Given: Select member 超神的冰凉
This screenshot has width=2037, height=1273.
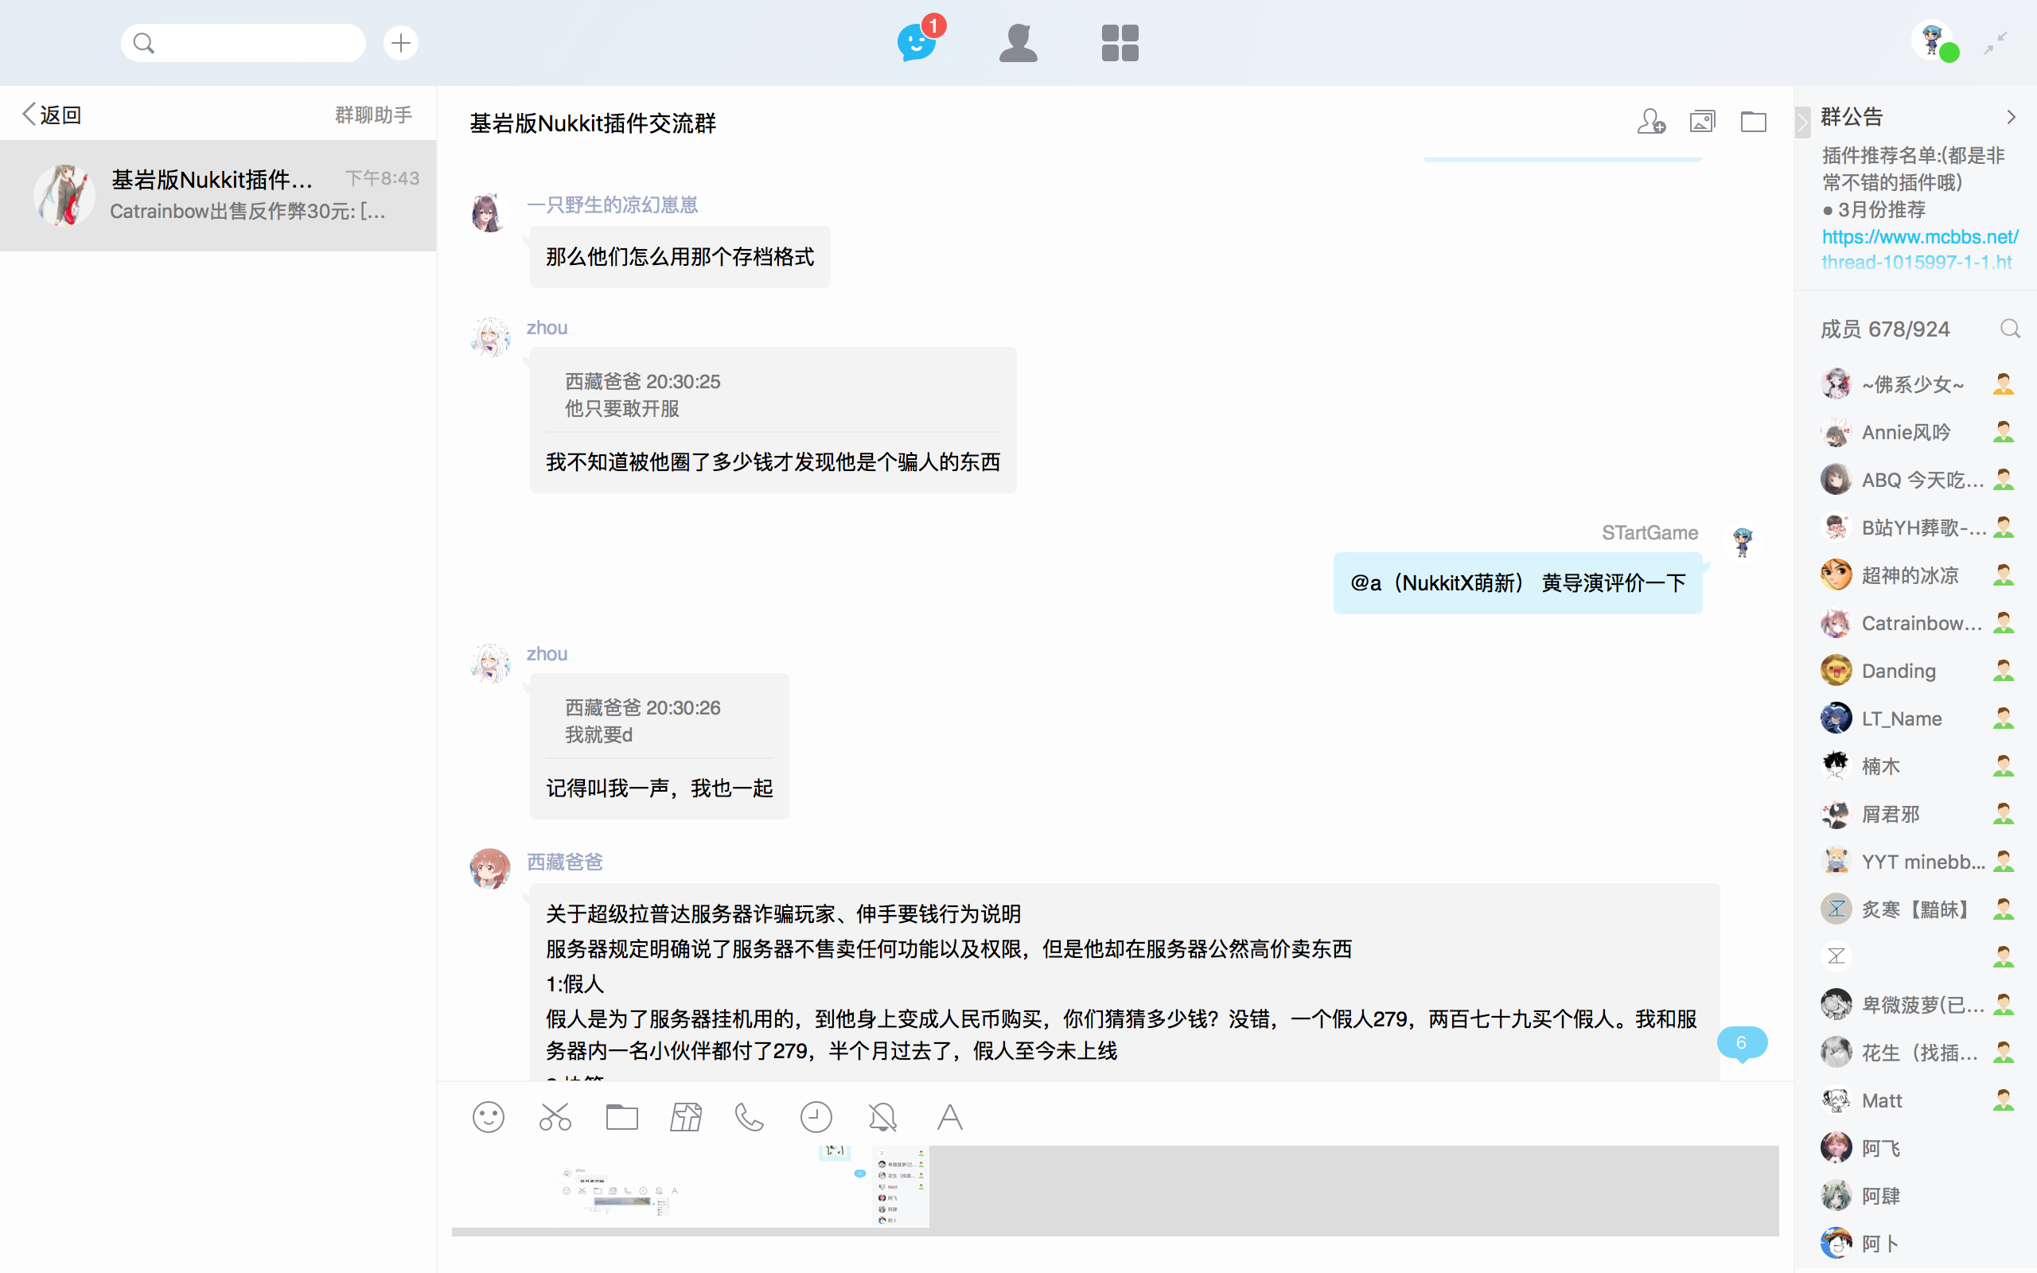Looking at the screenshot, I should (1918, 576).
